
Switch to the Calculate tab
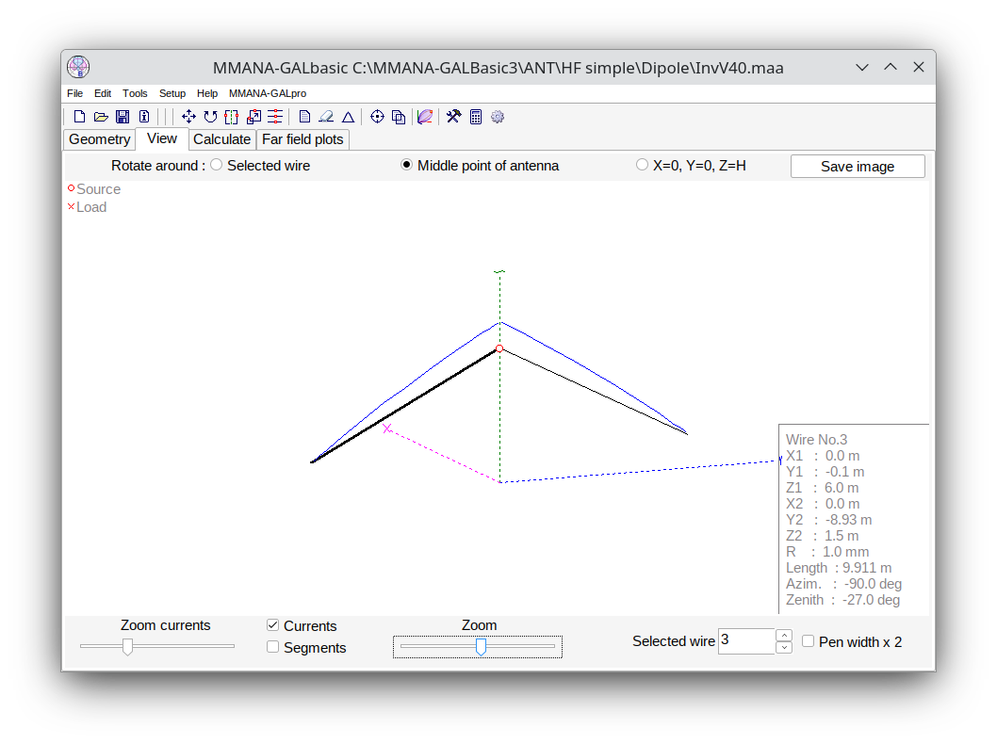pyautogui.click(x=221, y=139)
